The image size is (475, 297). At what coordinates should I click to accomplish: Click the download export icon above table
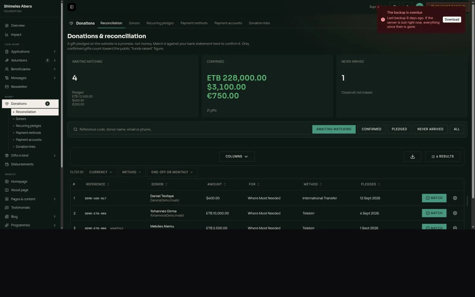pos(412,157)
